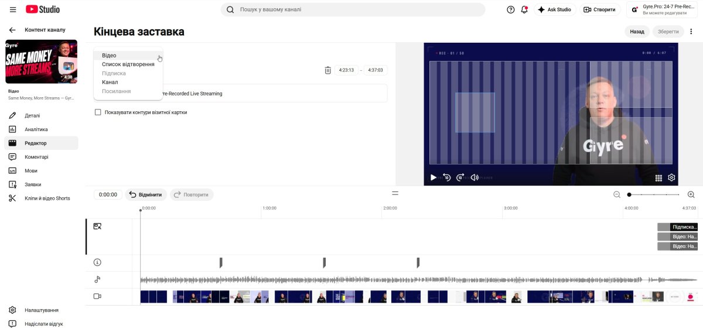This screenshot has height=332, width=703.
Task: Click the Повторити redo button
Action: point(192,194)
